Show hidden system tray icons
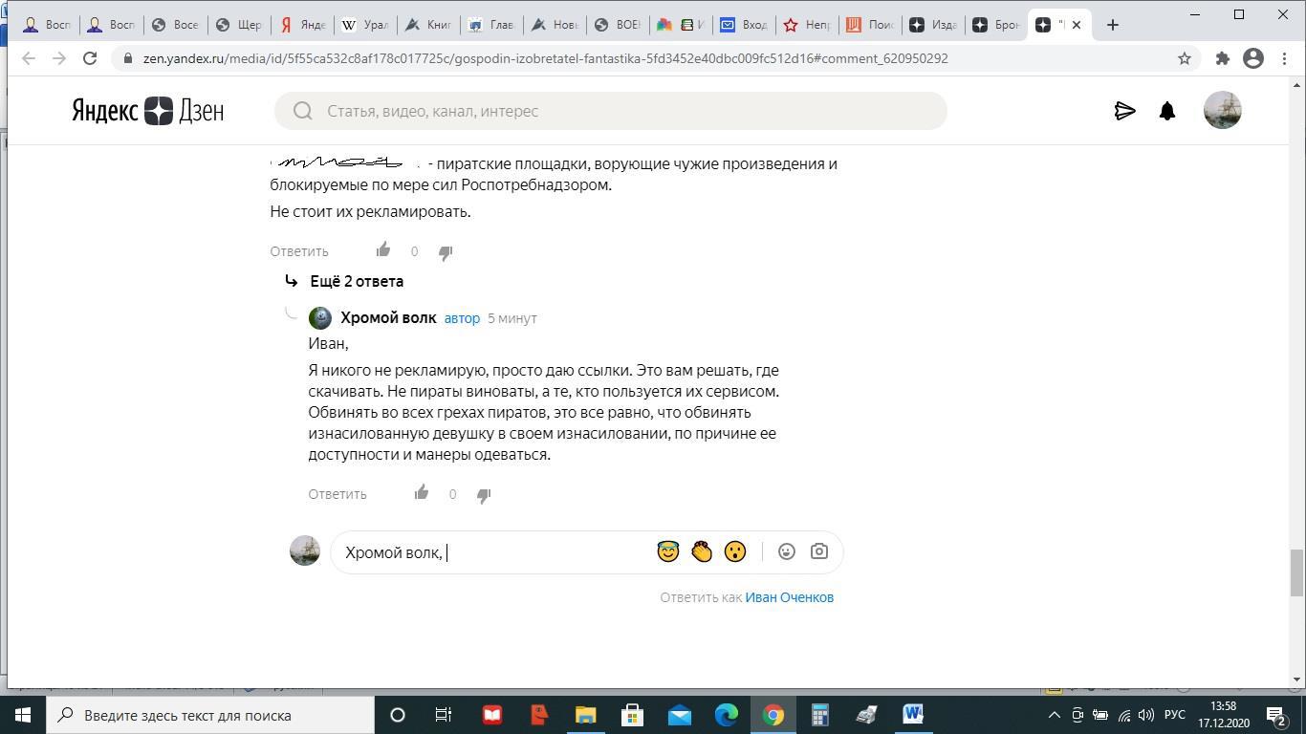Screen dimensions: 1306x734 tap(1055, 715)
